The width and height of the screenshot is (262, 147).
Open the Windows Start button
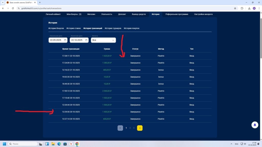[x=4, y=144]
